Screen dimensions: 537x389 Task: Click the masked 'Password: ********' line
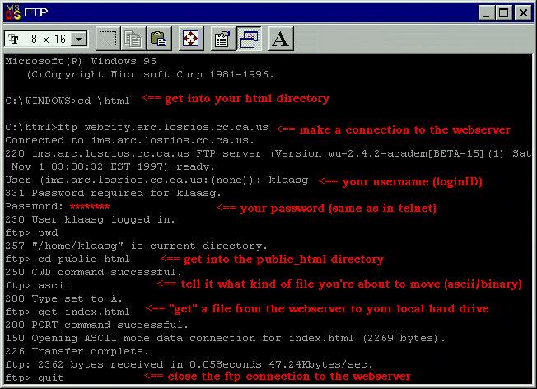58,206
